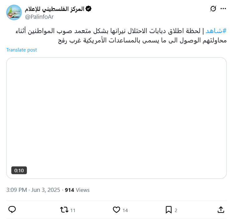
Task: Click the repost count 11
Action: (73, 211)
